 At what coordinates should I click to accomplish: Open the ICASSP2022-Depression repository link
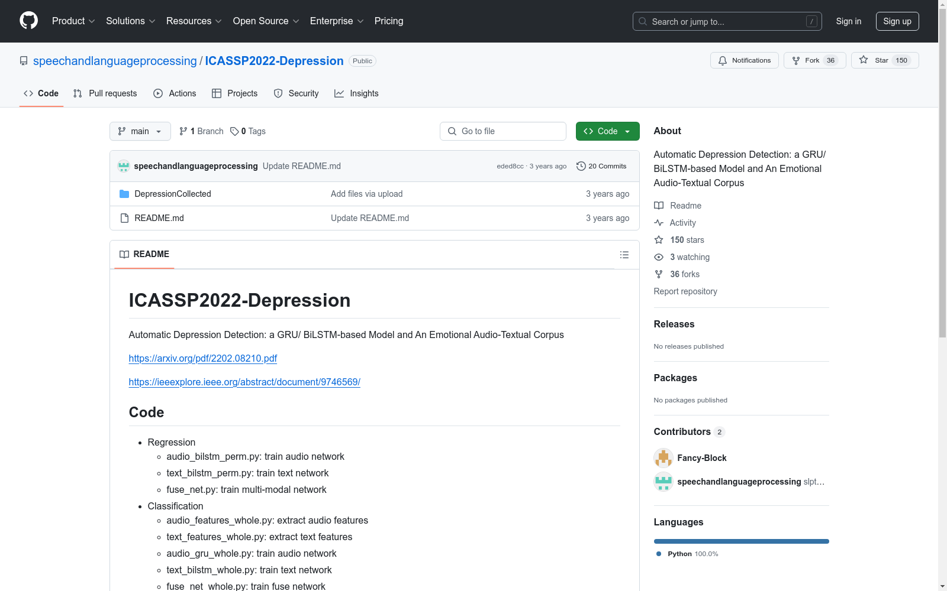pos(274,61)
